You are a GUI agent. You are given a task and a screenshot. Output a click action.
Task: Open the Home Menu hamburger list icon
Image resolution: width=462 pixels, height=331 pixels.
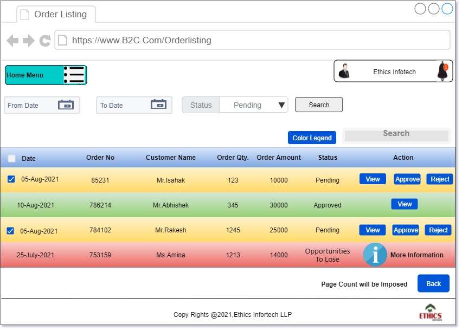(x=74, y=75)
